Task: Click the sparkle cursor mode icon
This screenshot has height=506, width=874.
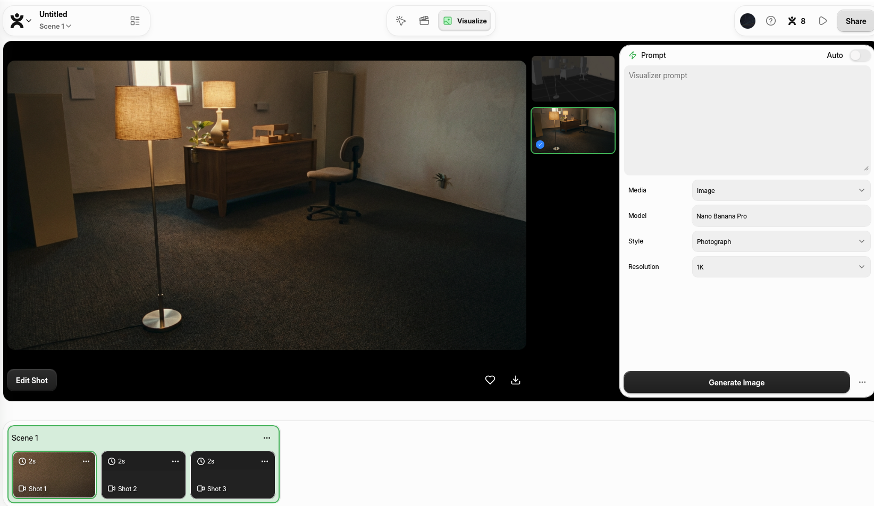Action: pyautogui.click(x=401, y=21)
